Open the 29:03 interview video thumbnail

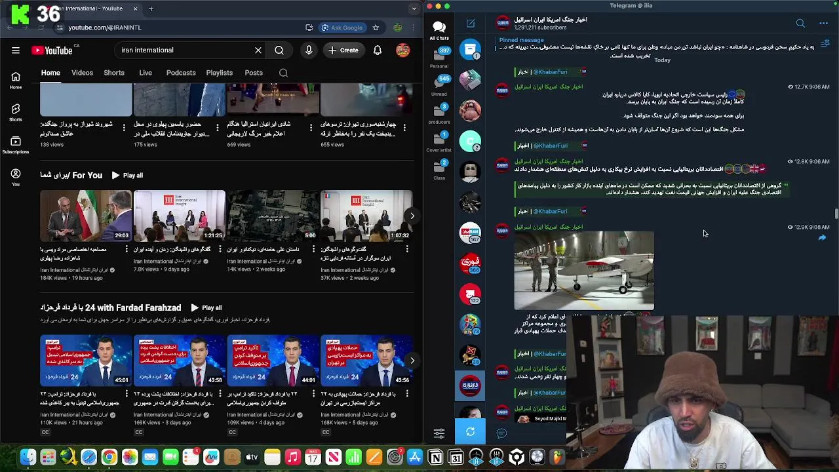pos(86,216)
